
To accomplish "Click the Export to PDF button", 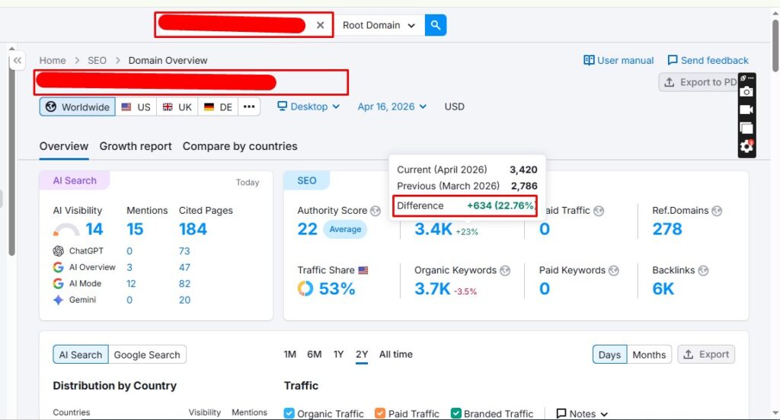I will click(698, 82).
